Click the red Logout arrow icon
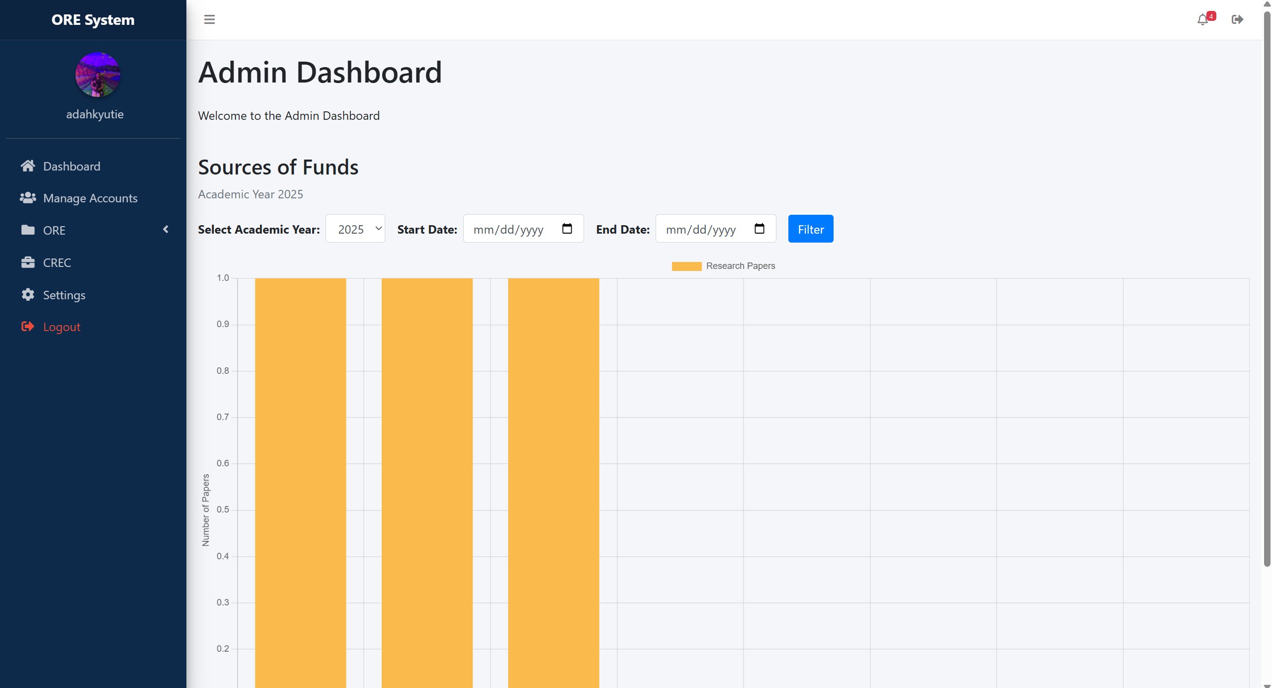 pos(28,327)
